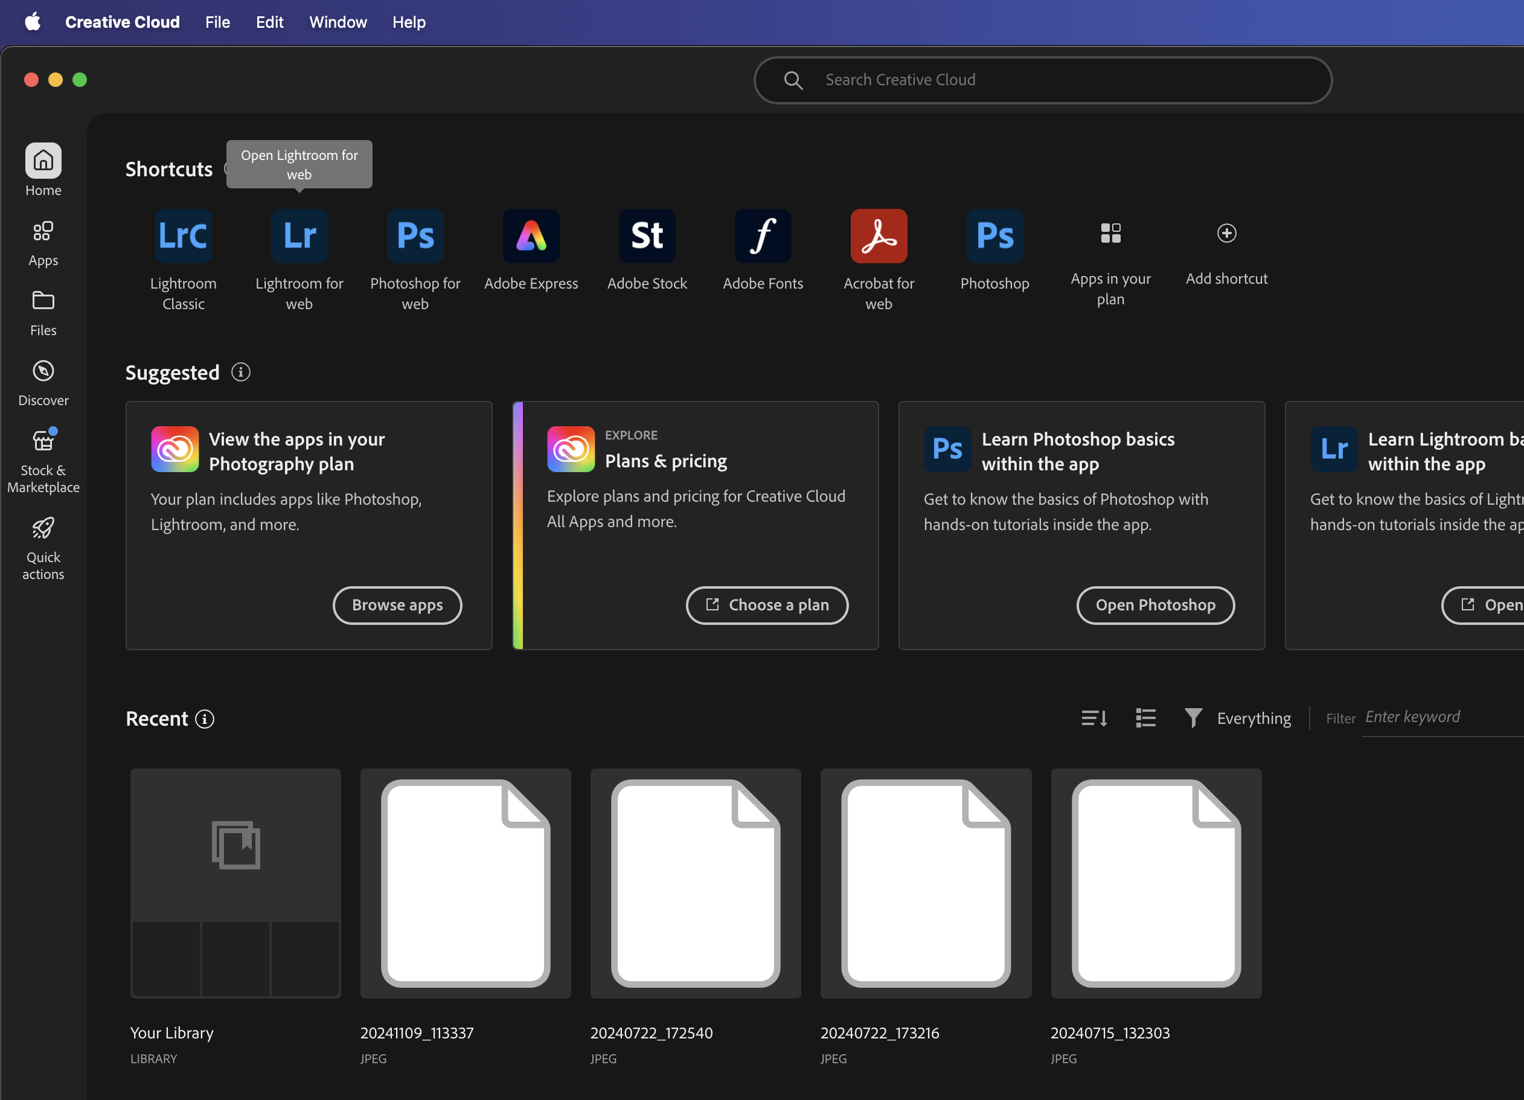The image size is (1524, 1100).
Task: Open the Window menu
Action: click(x=338, y=22)
